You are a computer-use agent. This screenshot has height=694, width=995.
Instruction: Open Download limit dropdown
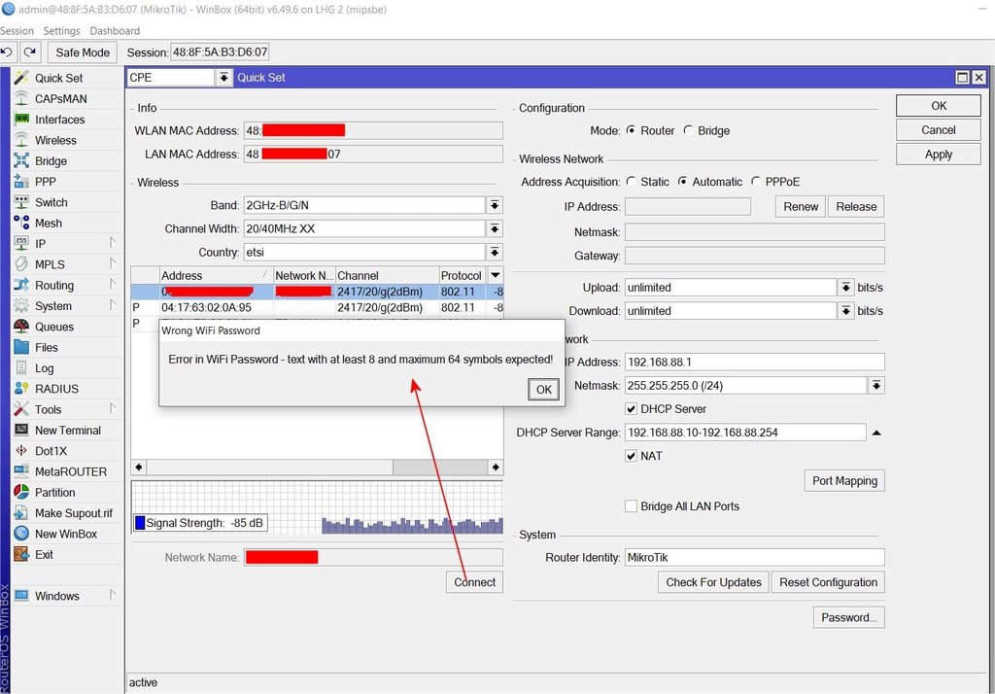(x=846, y=311)
